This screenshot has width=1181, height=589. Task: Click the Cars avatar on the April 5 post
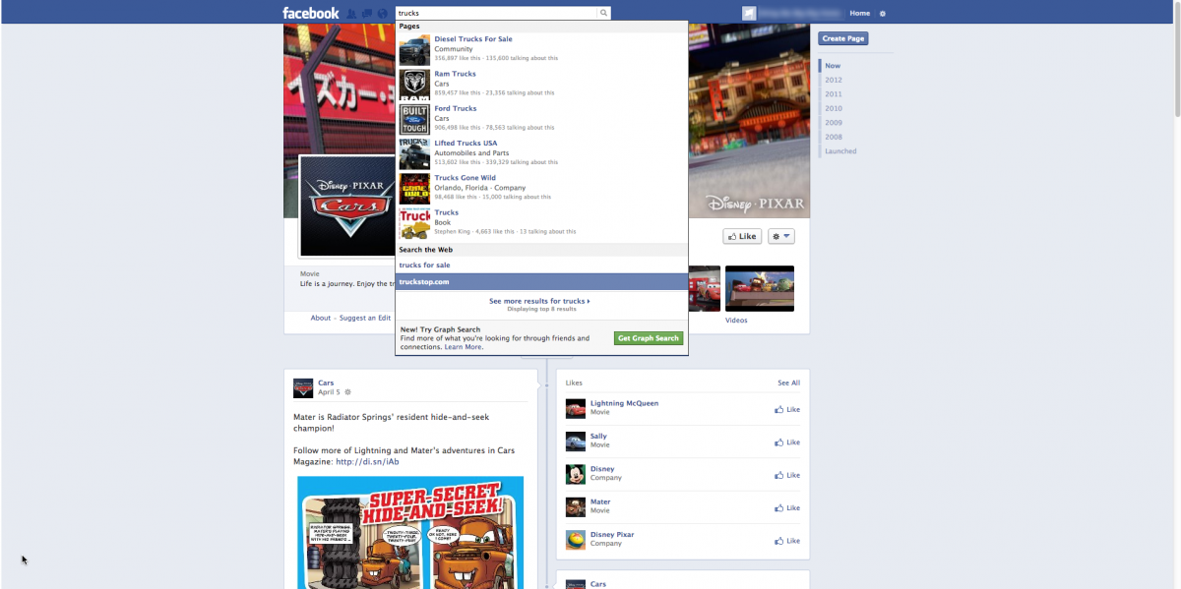[303, 387]
